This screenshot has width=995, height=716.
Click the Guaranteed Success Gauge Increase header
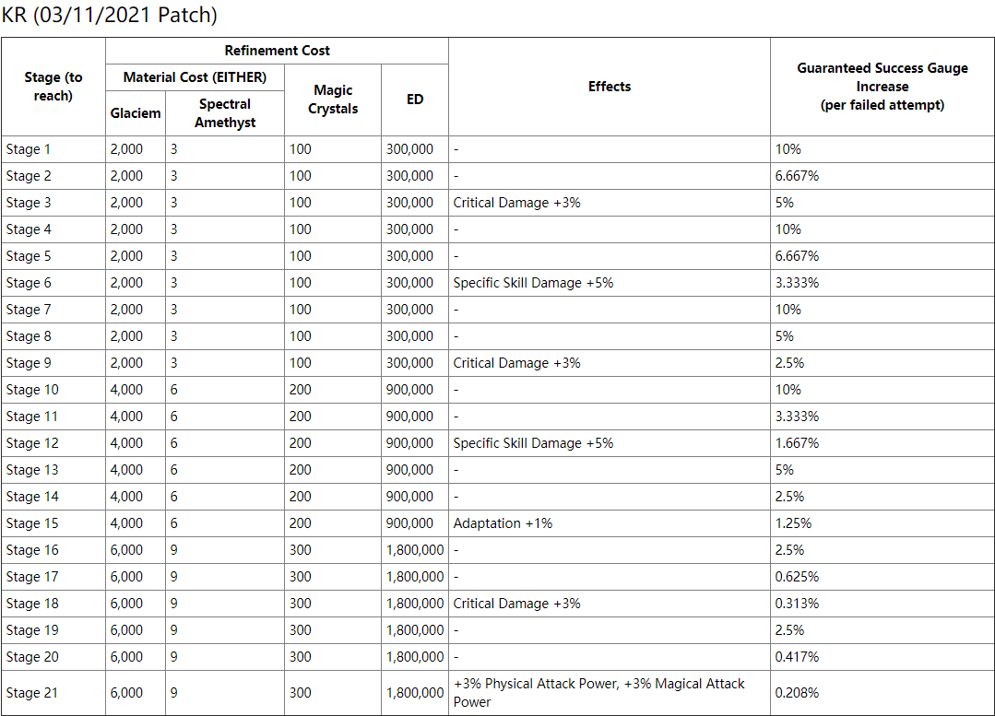[882, 87]
